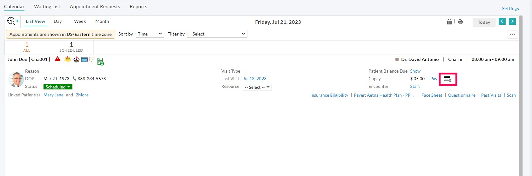
Task: Click the phone icon beside 888-234-5678
Action: click(x=75, y=78)
